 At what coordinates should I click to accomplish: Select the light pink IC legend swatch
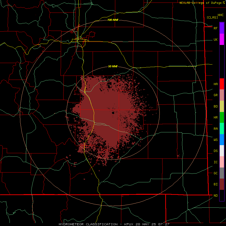click(x=222, y=162)
